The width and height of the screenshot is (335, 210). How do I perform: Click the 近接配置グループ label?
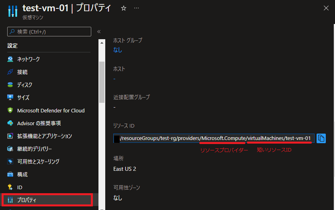[132, 97]
